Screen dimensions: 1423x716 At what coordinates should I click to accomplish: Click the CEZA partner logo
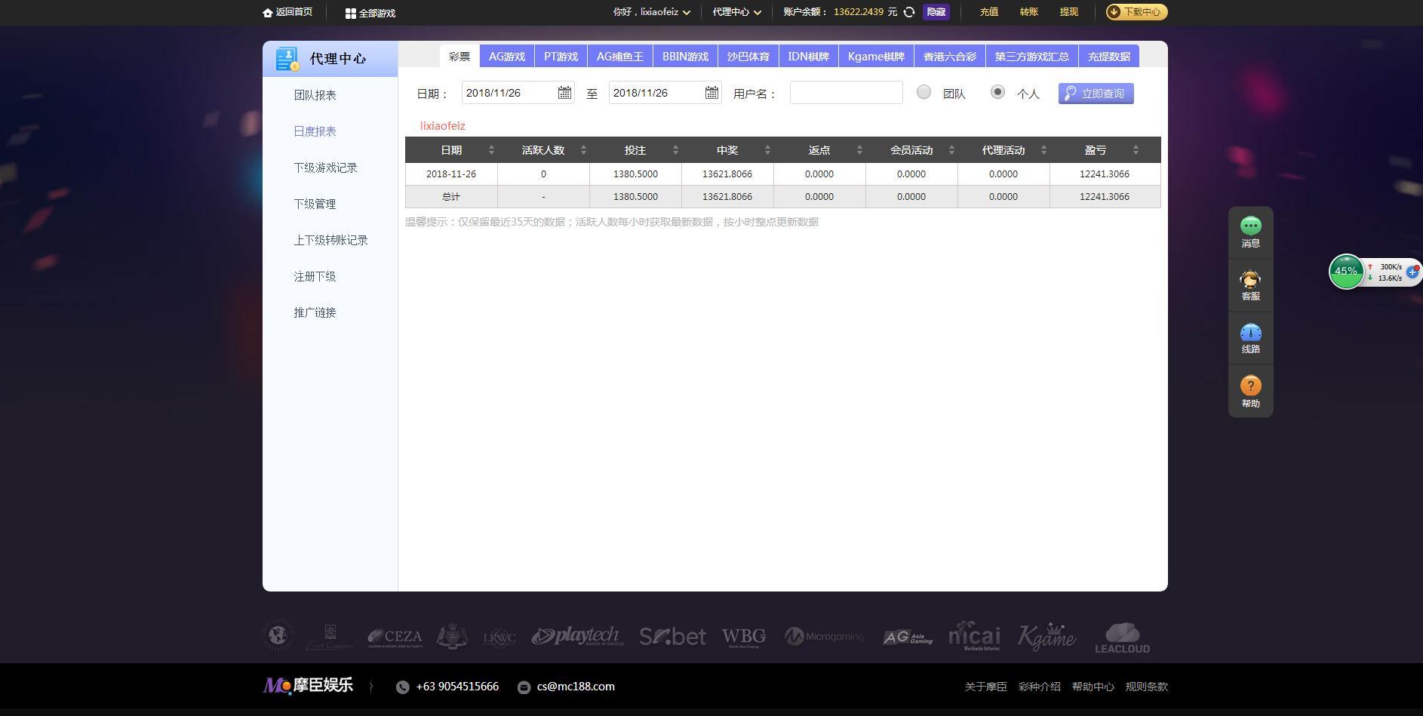pyautogui.click(x=395, y=638)
